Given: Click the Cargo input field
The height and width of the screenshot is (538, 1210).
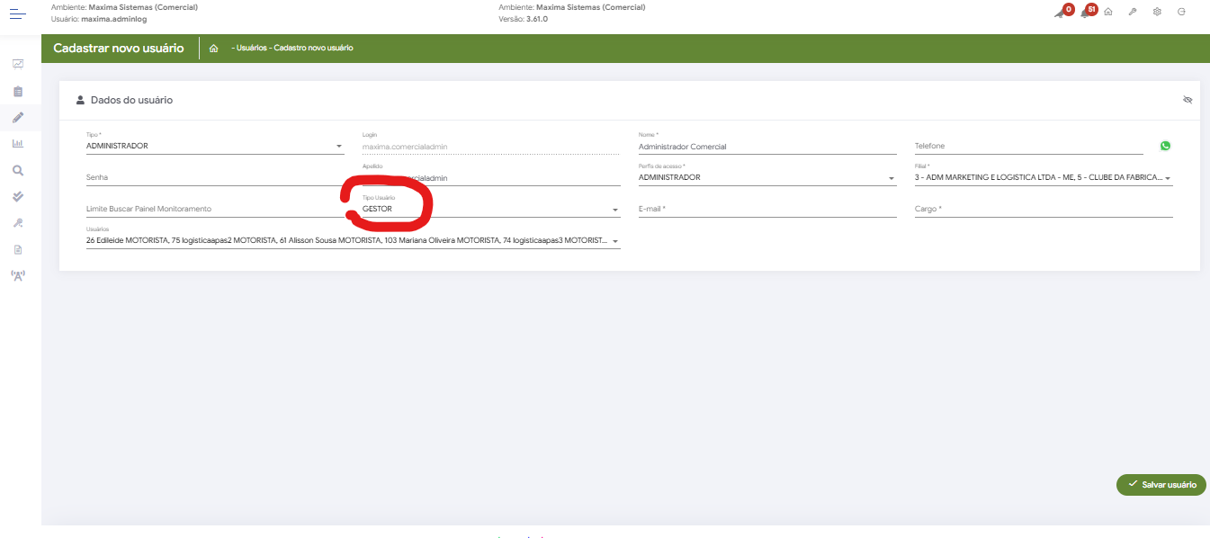Looking at the screenshot, I should (1044, 209).
